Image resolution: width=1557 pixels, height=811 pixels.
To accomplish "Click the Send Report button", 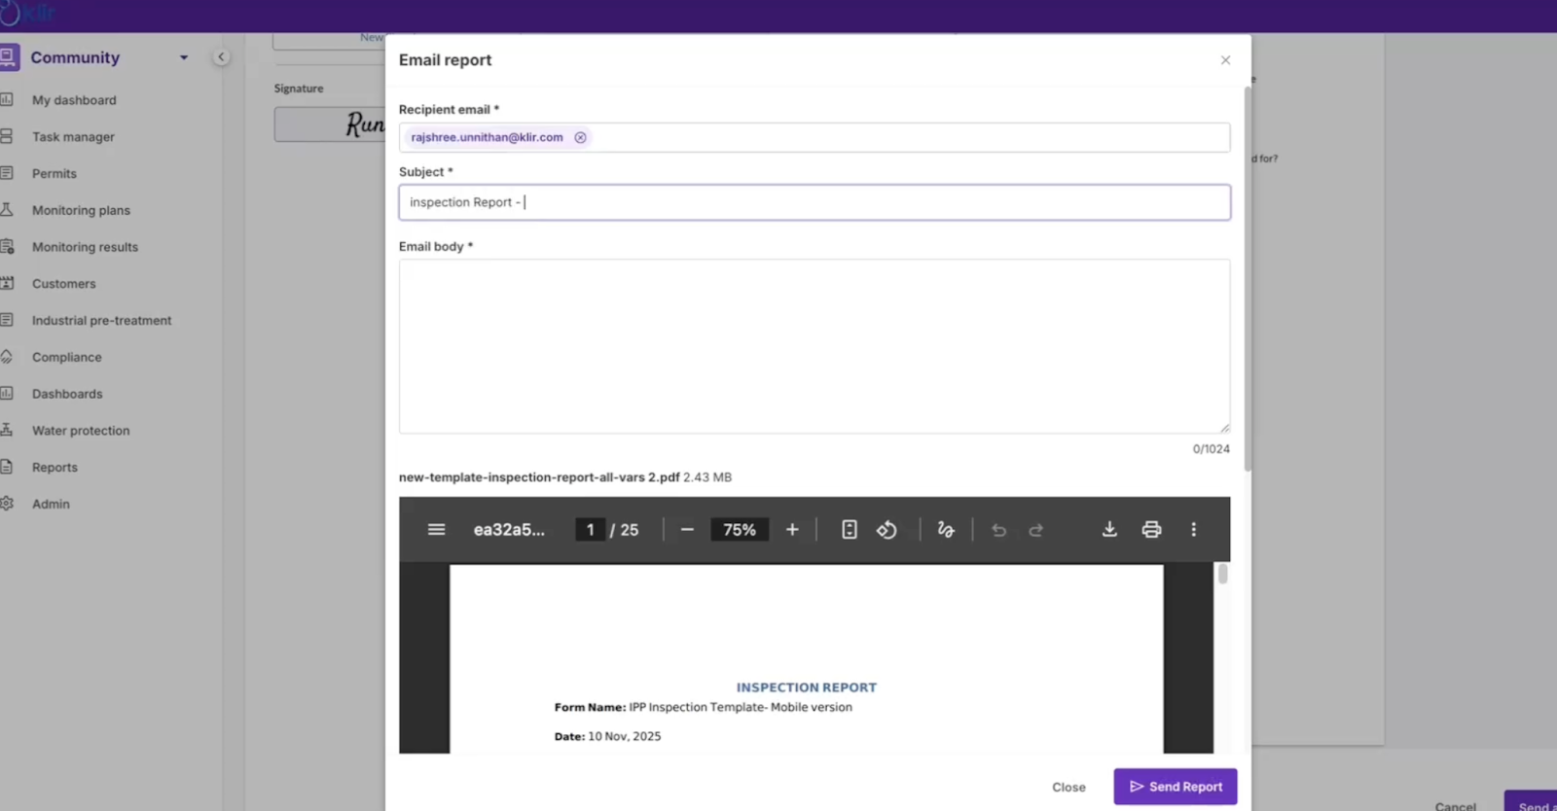I will click(1175, 787).
